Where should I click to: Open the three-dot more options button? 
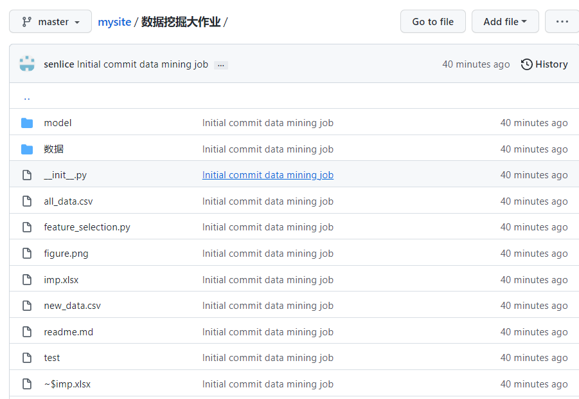pyautogui.click(x=562, y=22)
